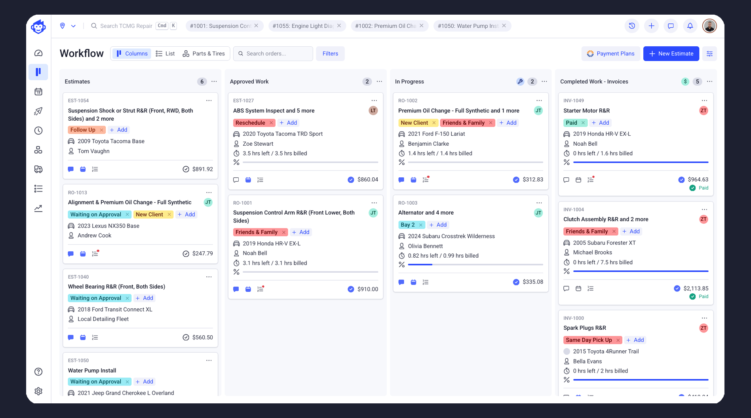Switch to Parts & Tires view
This screenshot has height=418, width=751.
tap(204, 54)
